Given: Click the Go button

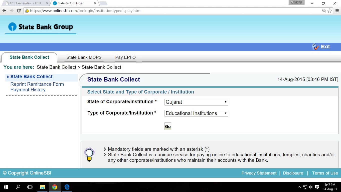Looking at the screenshot, I should (x=168, y=126).
